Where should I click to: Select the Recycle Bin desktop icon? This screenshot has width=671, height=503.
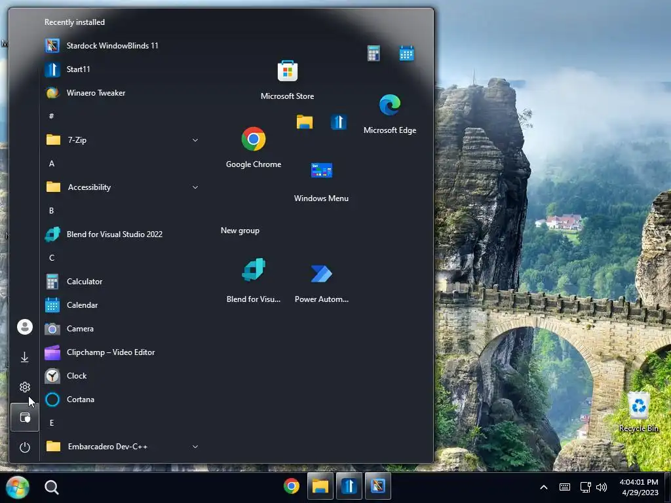pos(638,412)
